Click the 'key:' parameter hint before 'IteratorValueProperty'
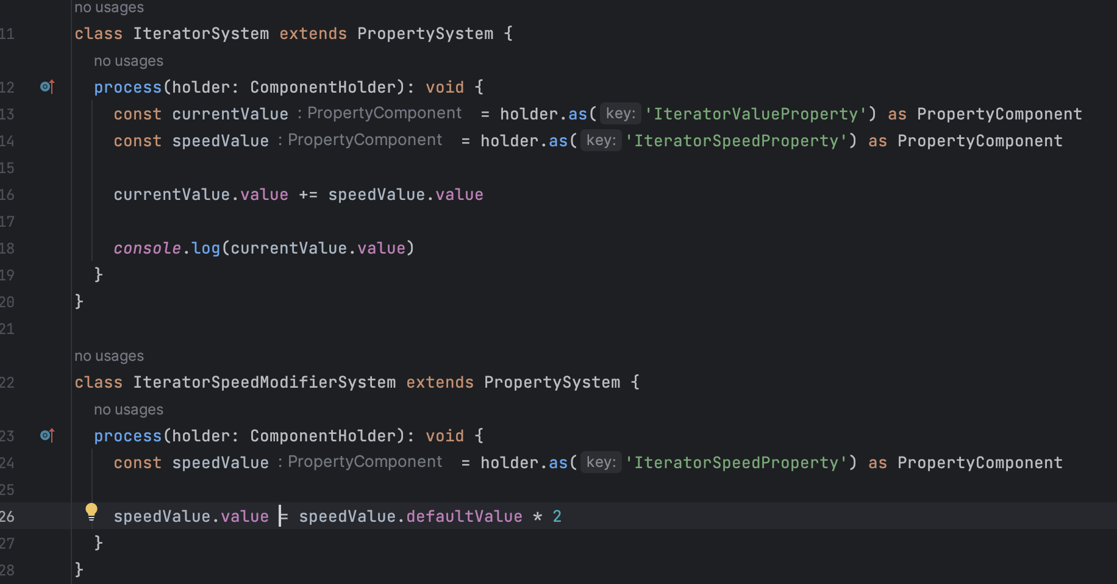Image resolution: width=1117 pixels, height=584 pixels. click(621, 113)
